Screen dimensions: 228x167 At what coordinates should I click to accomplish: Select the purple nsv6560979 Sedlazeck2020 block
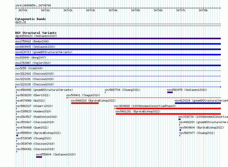point(170,92)
